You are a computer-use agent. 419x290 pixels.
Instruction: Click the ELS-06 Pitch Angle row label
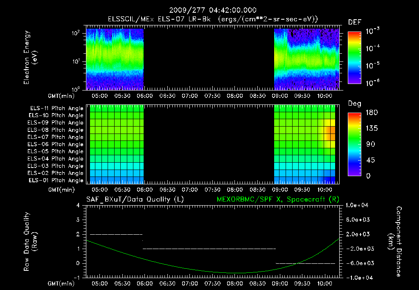click(x=56, y=145)
